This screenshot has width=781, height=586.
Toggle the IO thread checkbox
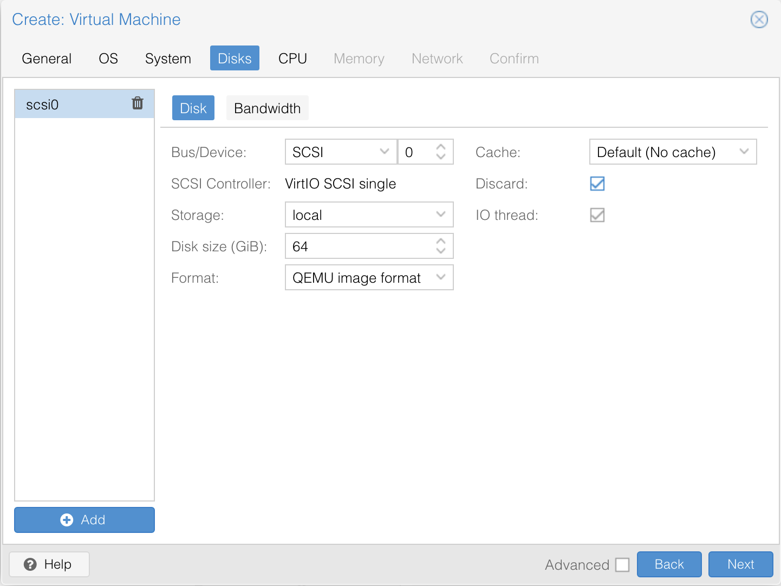pyautogui.click(x=597, y=215)
